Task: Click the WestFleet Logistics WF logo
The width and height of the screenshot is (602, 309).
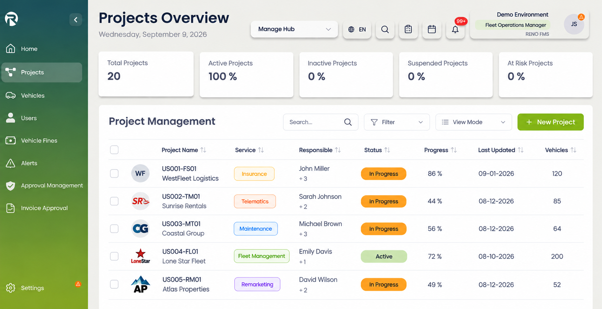Action: 140,174
